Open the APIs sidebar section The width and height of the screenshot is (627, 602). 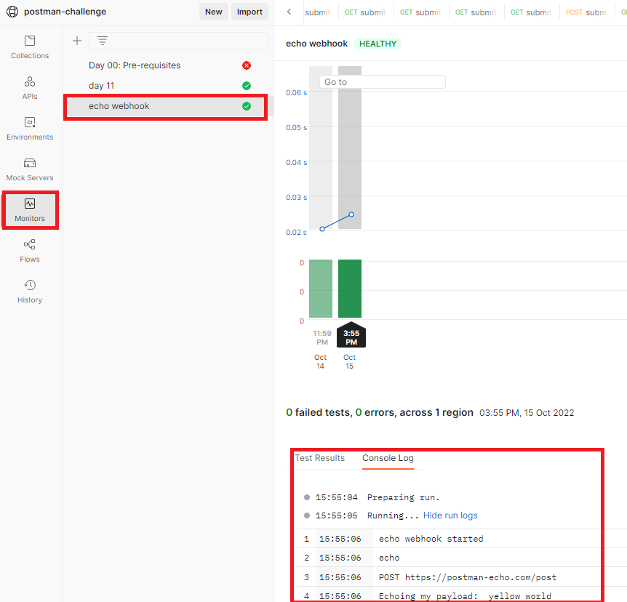(x=30, y=88)
